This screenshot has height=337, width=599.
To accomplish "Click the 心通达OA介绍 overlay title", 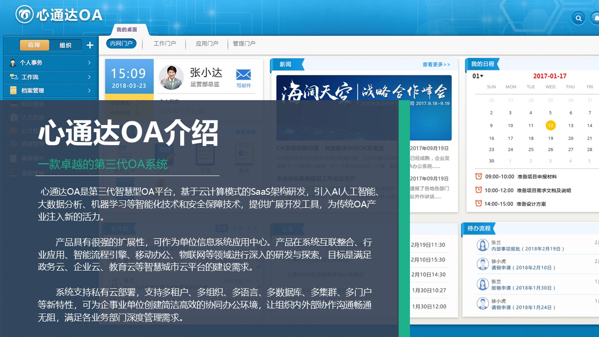I will coord(128,133).
